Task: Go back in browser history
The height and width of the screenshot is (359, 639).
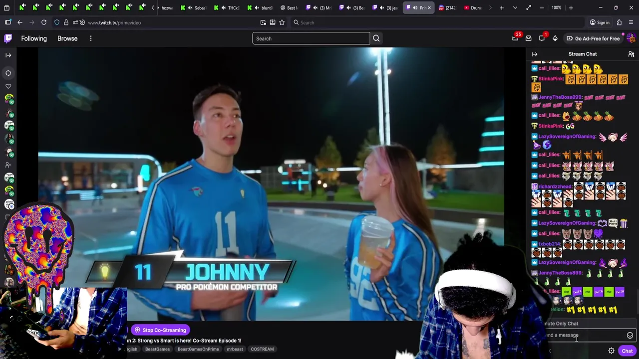Action: [19, 22]
